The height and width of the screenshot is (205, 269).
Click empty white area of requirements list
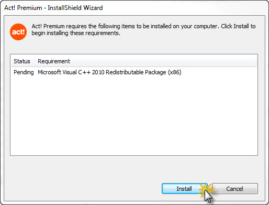[x=134, y=115]
